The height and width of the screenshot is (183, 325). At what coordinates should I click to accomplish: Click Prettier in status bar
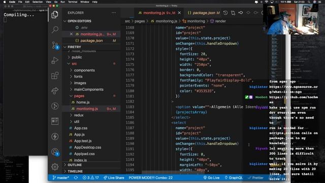pos(255,177)
